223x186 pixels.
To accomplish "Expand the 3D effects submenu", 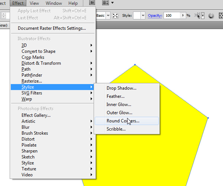I will coord(53,45).
